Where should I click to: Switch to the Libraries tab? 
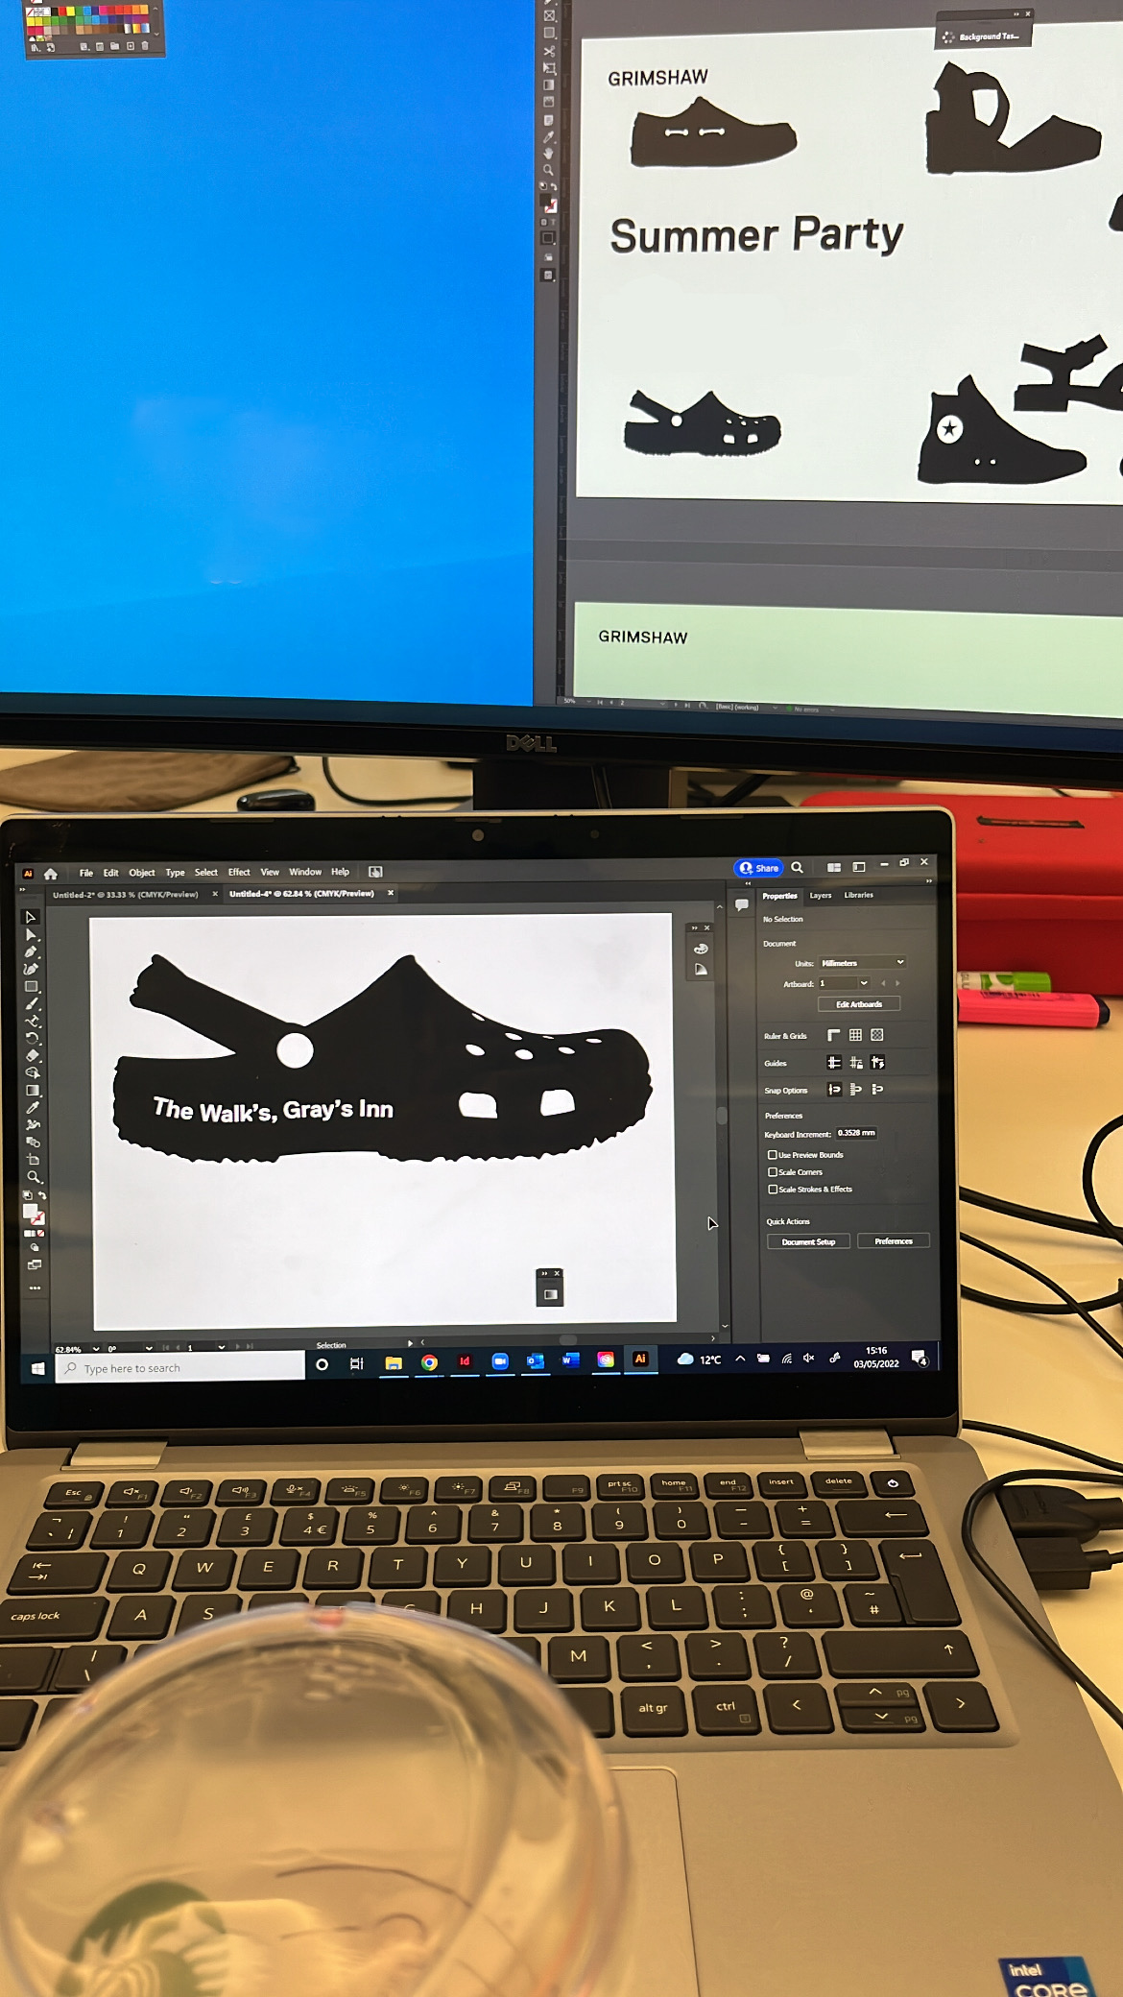pyautogui.click(x=859, y=895)
